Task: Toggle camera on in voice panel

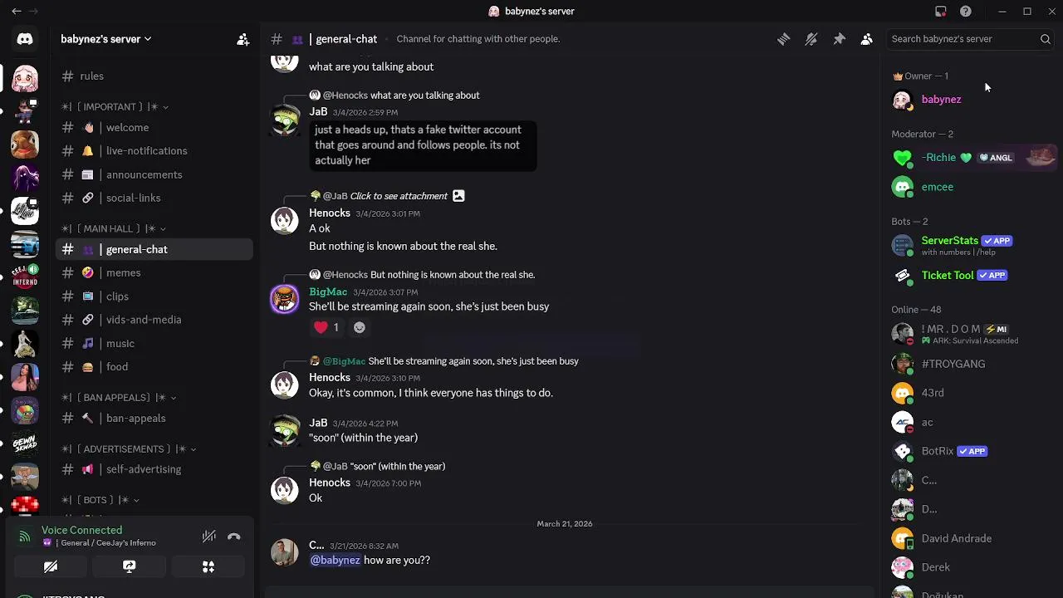Action: [x=50, y=566]
